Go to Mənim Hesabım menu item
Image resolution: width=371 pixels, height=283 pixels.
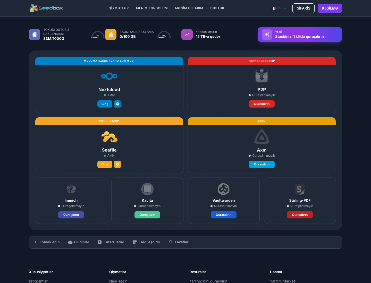(x=189, y=8)
